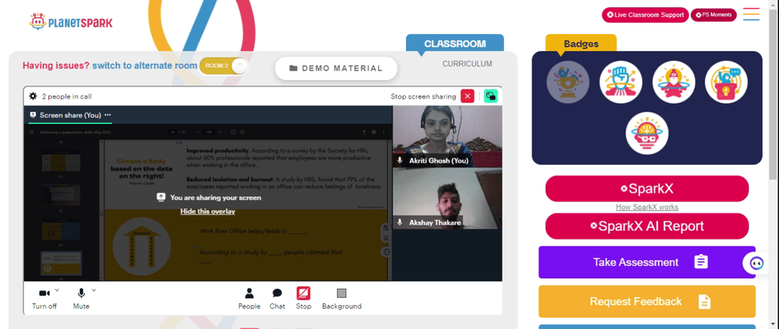Open Background effects option
Image resolution: width=779 pixels, height=329 pixels.
[342, 298]
